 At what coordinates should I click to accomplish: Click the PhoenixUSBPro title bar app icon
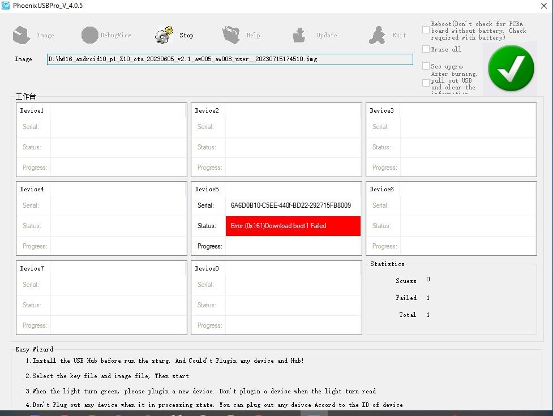[6, 6]
